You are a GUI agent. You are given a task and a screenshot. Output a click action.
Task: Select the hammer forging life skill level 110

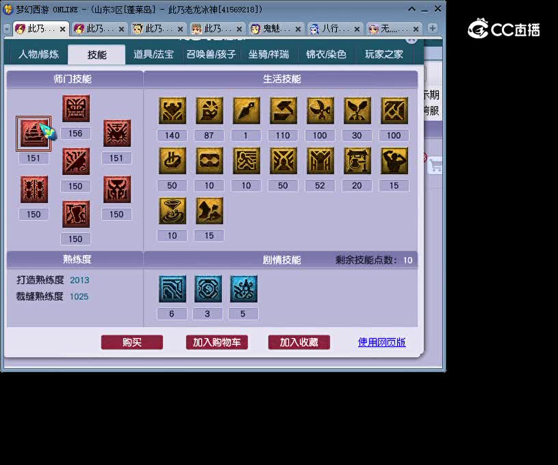pyautogui.click(x=283, y=111)
